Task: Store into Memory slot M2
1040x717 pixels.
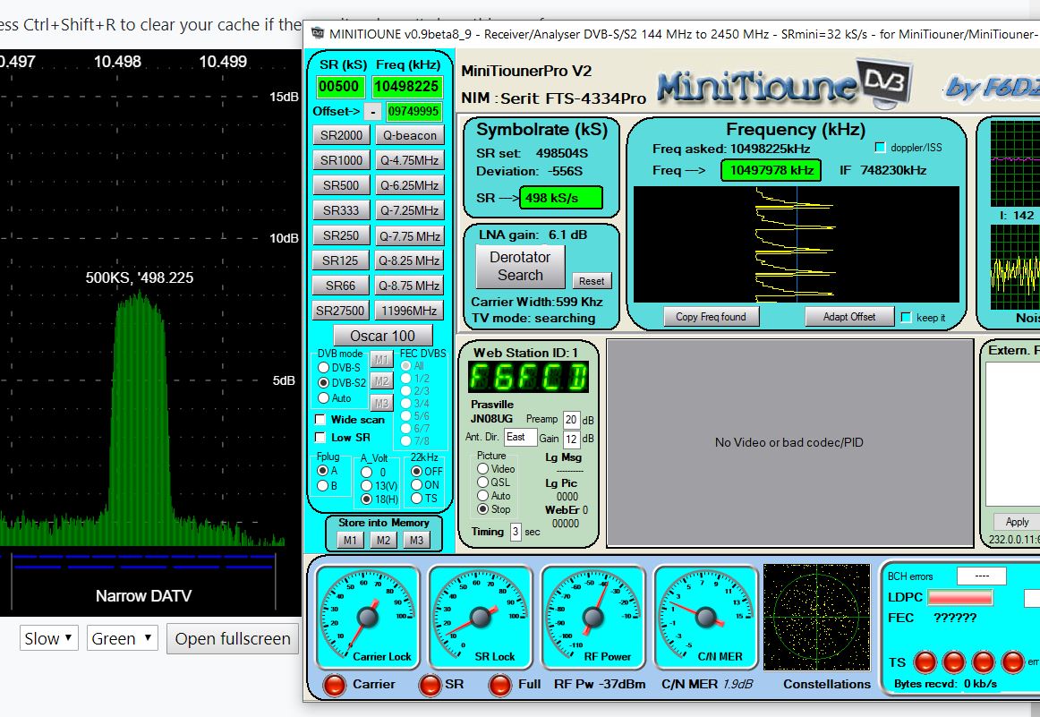Action: coord(383,540)
